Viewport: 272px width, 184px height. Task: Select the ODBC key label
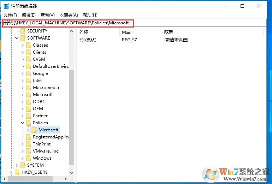click(x=39, y=102)
